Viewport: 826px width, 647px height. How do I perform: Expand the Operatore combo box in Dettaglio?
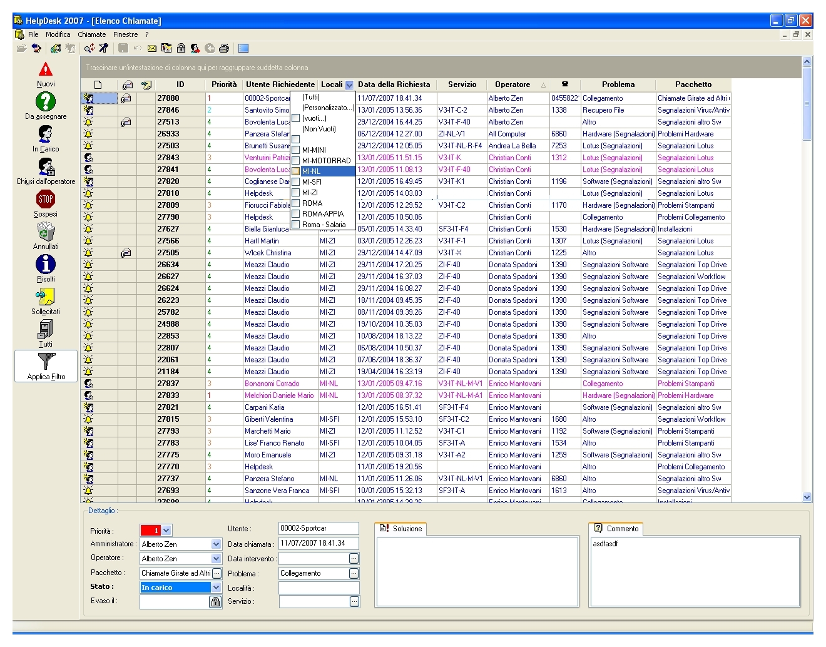pos(217,559)
